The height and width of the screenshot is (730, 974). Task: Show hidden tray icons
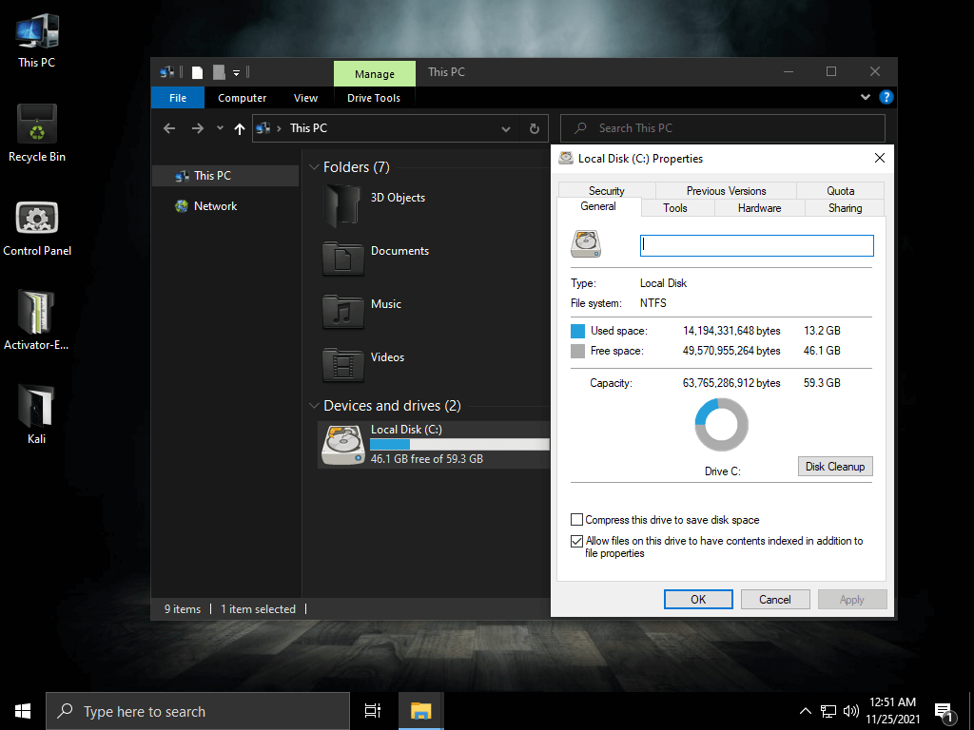click(x=805, y=711)
